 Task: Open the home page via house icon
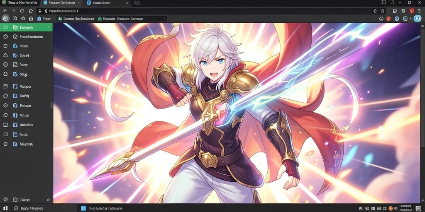coord(31,11)
